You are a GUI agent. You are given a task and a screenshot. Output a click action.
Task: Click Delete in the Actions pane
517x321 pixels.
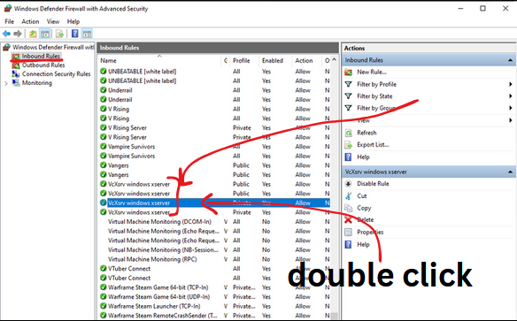[x=366, y=220]
